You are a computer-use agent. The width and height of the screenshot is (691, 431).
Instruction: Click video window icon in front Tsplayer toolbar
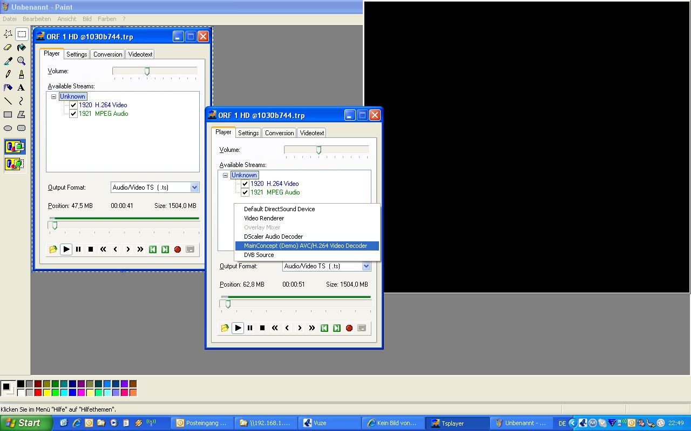click(362, 328)
